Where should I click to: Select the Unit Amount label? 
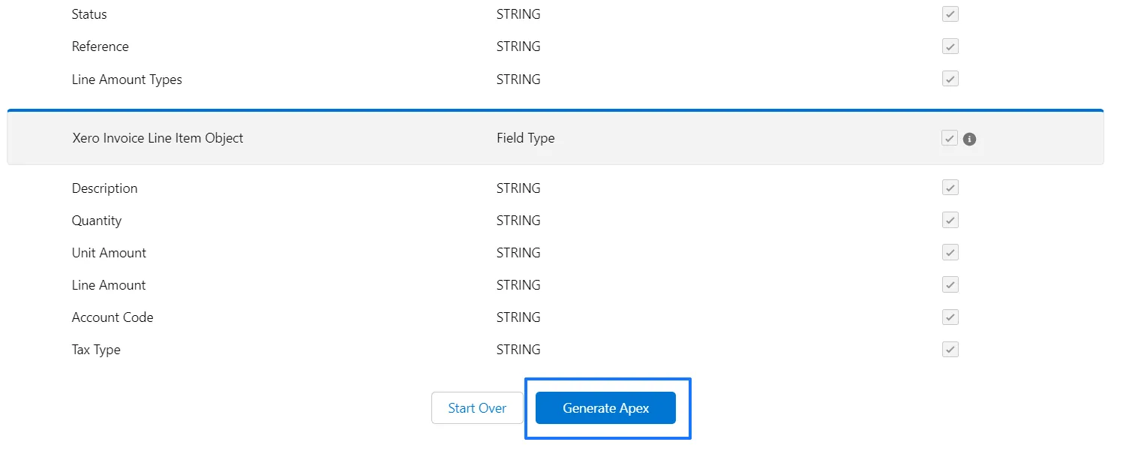coord(110,253)
